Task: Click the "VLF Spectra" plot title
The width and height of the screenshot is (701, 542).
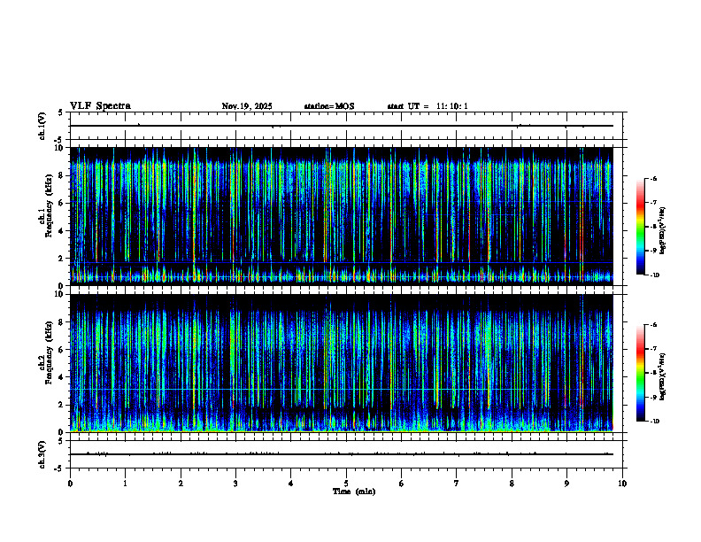Action: (100, 106)
